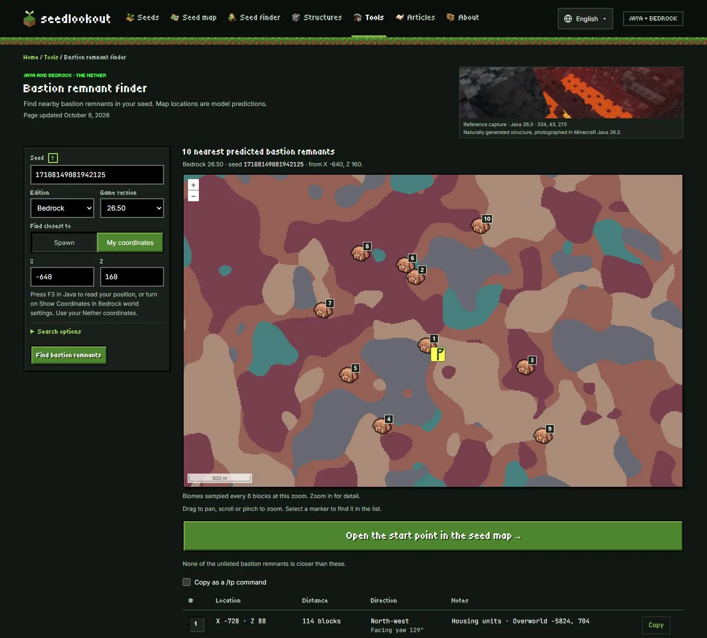707x638 pixels.
Task: Expand Search options
Action: click(56, 332)
